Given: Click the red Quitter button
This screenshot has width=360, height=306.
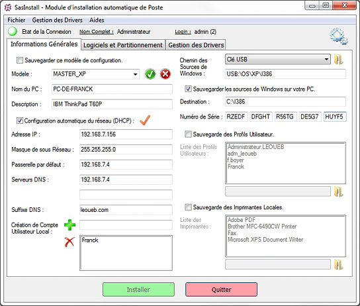Looking at the screenshot, I should (221, 289).
